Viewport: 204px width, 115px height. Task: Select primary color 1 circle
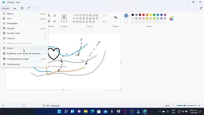tap(126, 16)
